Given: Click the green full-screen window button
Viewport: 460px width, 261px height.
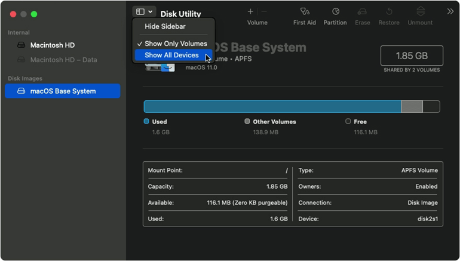Looking at the screenshot, I should [x=34, y=14].
